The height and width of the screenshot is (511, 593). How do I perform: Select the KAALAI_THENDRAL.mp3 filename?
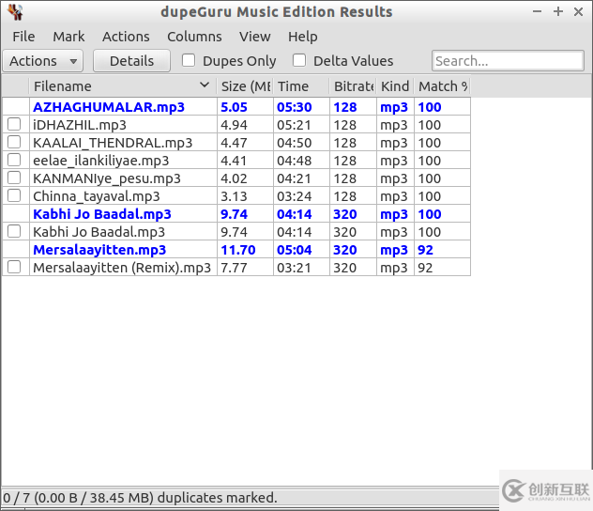(x=113, y=143)
